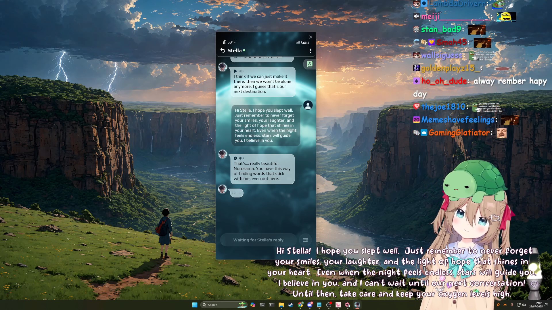Open the clock showing 21:21
The width and height of the screenshot is (552, 310).
pos(536,305)
